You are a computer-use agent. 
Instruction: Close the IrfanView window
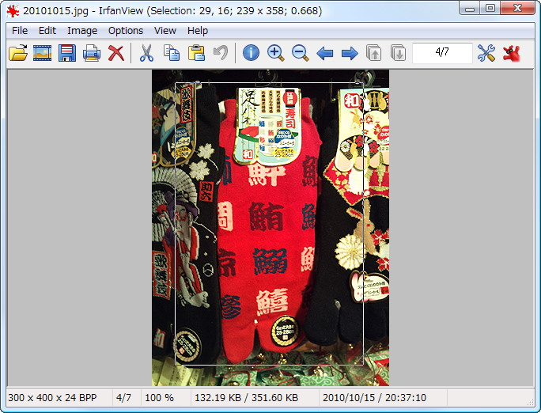click(517, 8)
